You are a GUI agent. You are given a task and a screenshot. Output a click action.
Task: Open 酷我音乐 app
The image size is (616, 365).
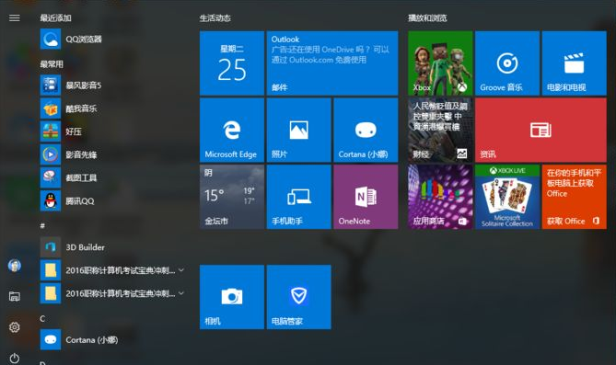112,108
